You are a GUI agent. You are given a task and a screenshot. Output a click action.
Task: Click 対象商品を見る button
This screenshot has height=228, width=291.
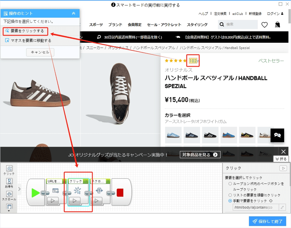pyautogui.click(x=200, y=155)
